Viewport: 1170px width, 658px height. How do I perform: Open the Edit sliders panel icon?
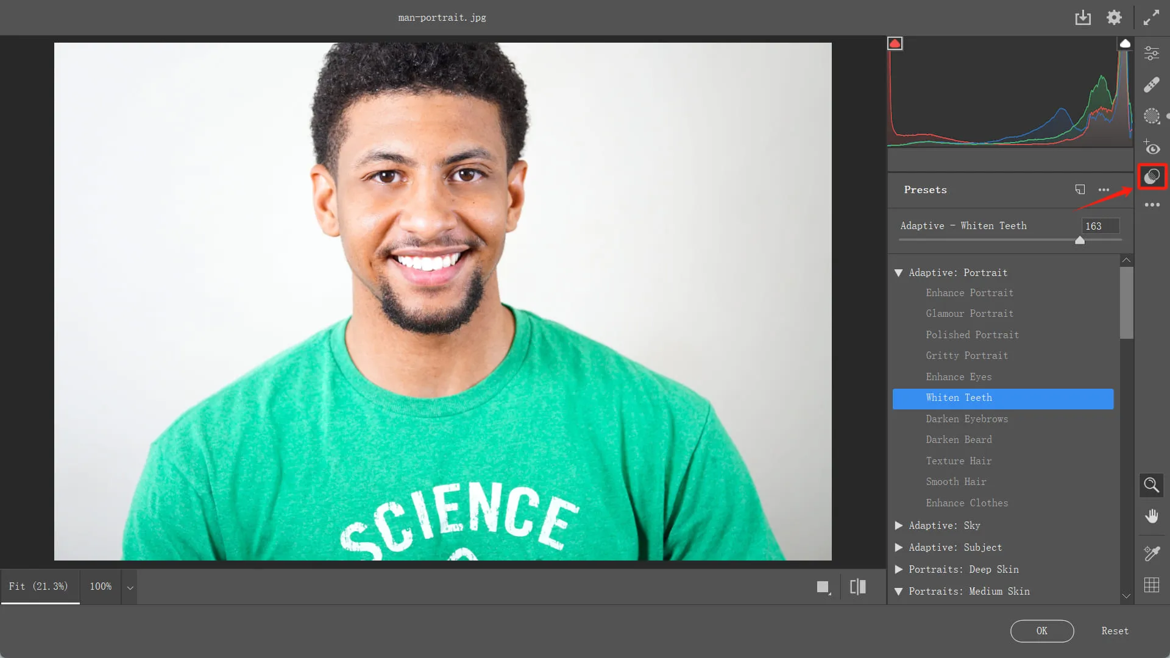pyautogui.click(x=1151, y=53)
